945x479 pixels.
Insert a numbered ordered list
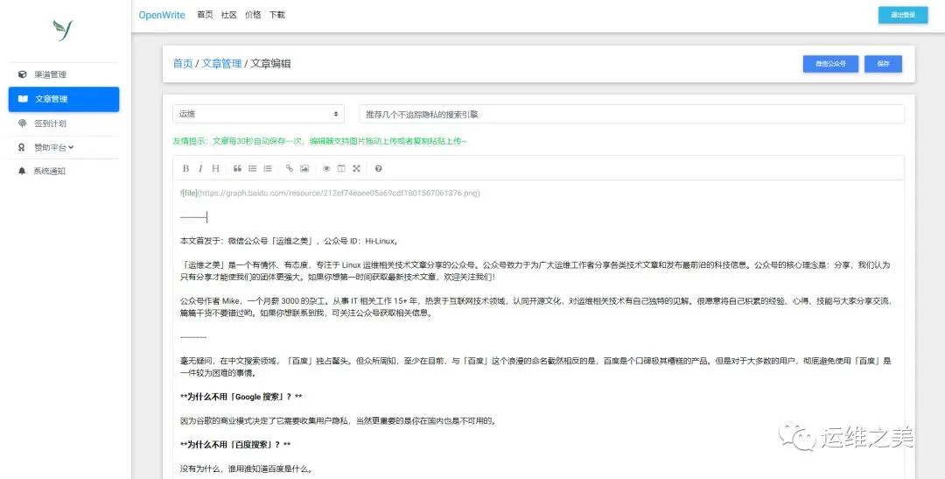pyautogui.click(x=268, y=168)
